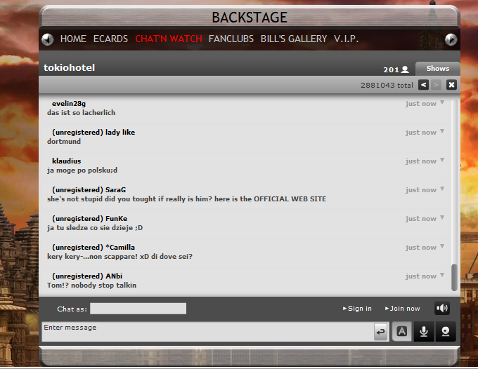Enable the microphone voice input
Viewport: 478px width, 369px height.
[x=424, y=331]
